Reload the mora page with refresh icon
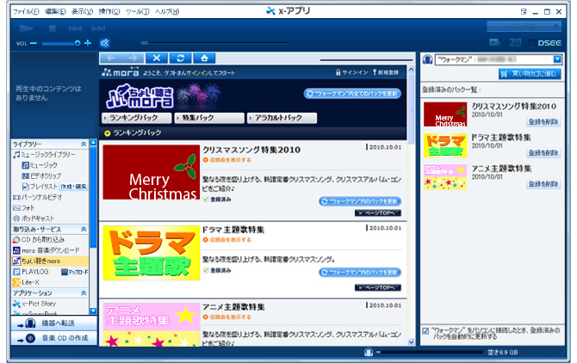Image resolution: width=577 pixels, height=363 pixels. [180, 58]
